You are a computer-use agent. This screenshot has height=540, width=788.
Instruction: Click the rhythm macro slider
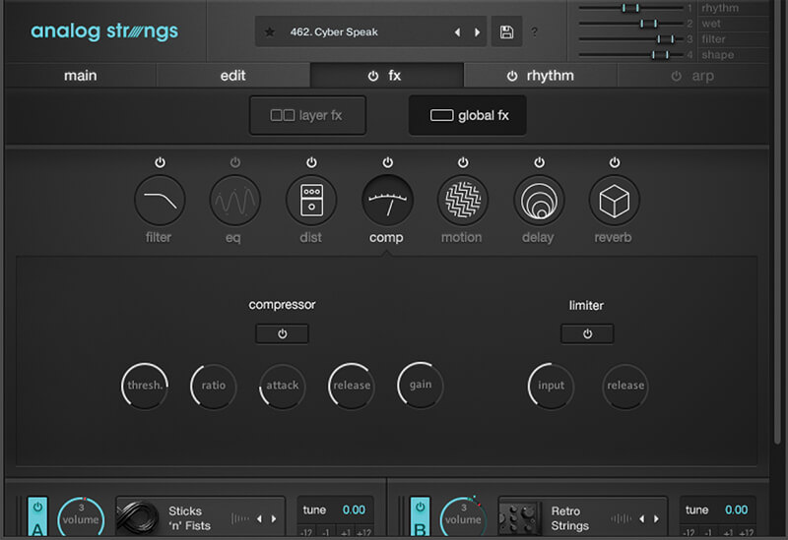click(x=631, y=8)
